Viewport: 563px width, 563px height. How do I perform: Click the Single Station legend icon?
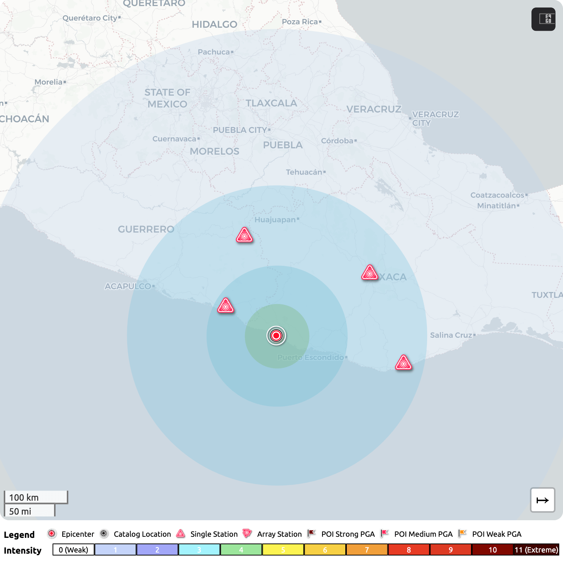[x=181, y=534]
